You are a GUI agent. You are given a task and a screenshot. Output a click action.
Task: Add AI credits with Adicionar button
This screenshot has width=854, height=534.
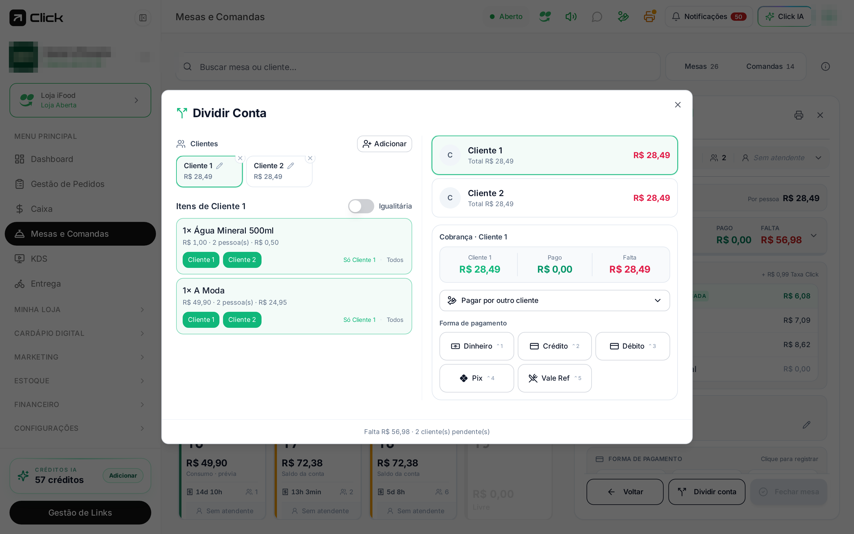[x=123, y=476]
